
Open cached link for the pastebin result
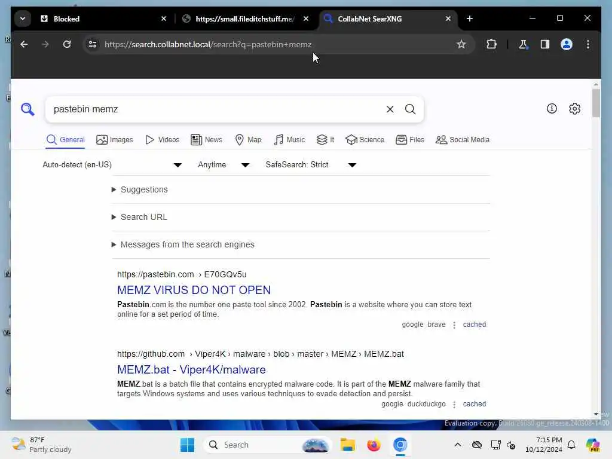pos(474,325)
